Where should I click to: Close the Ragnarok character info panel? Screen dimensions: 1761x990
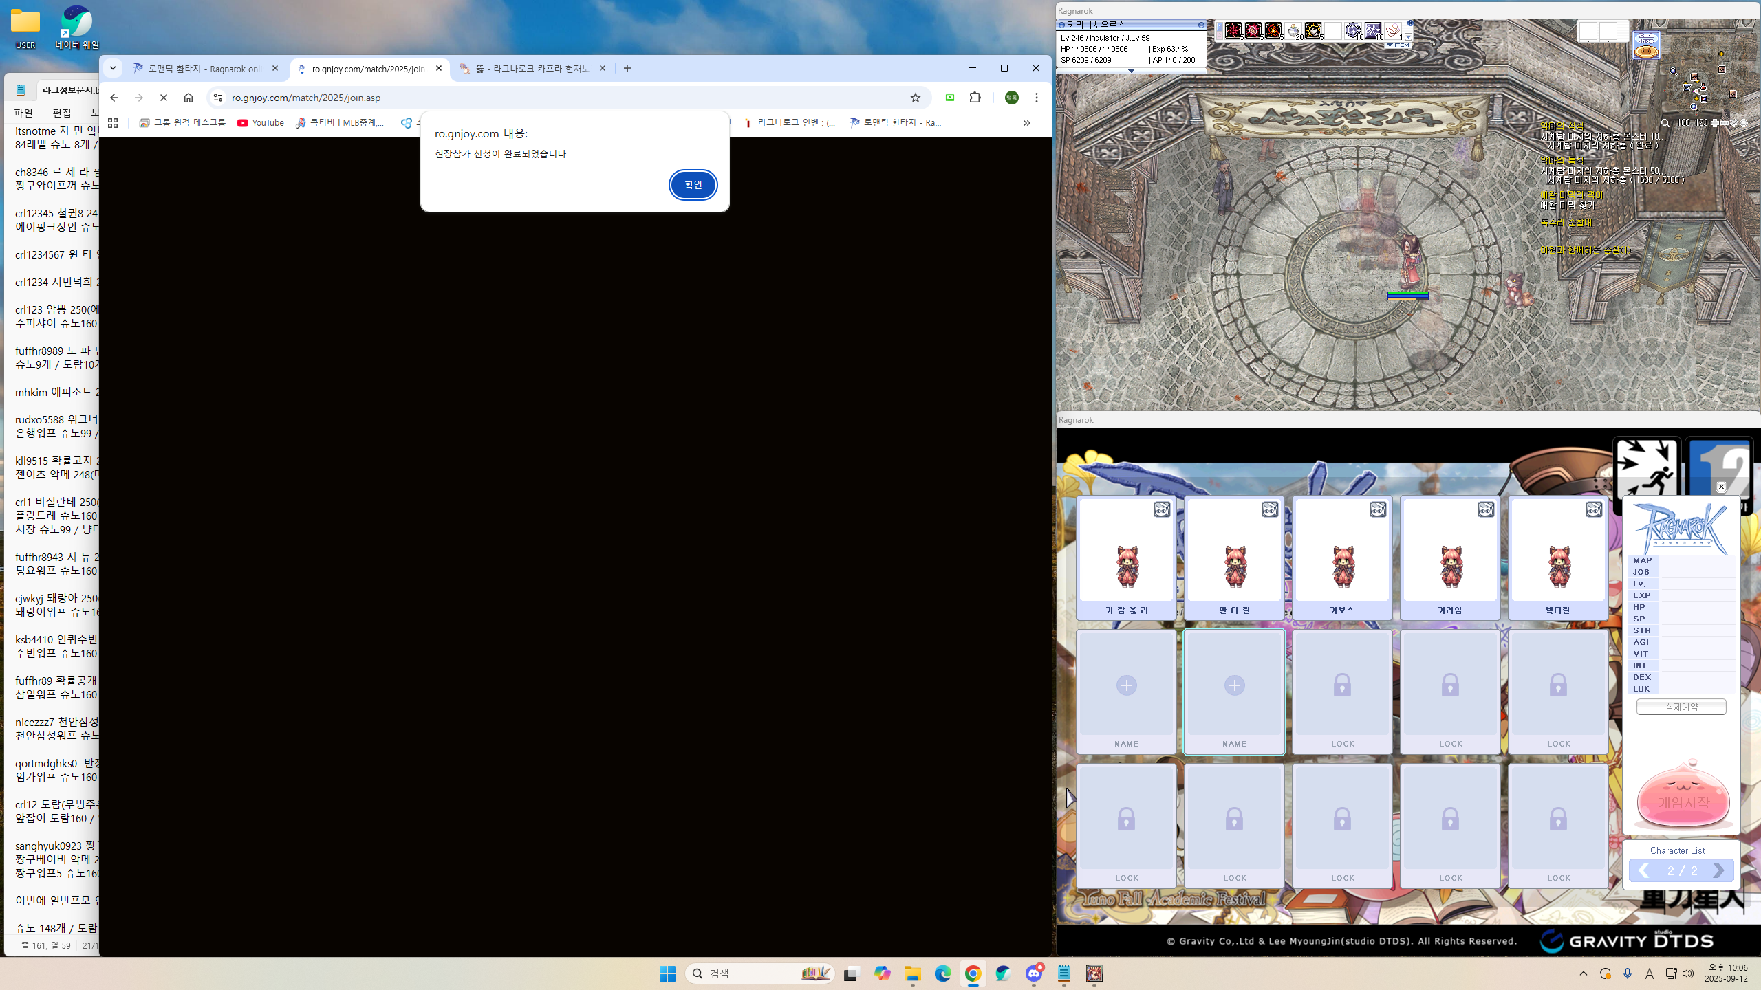coord(1721,487)
